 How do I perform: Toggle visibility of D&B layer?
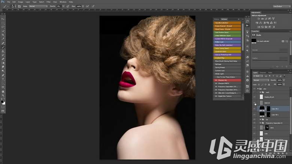(x=255, y=103)
